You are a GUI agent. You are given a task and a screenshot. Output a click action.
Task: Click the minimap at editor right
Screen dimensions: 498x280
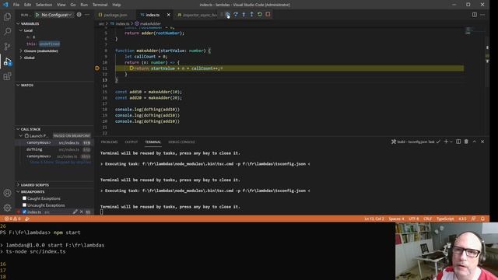point(473,31)
